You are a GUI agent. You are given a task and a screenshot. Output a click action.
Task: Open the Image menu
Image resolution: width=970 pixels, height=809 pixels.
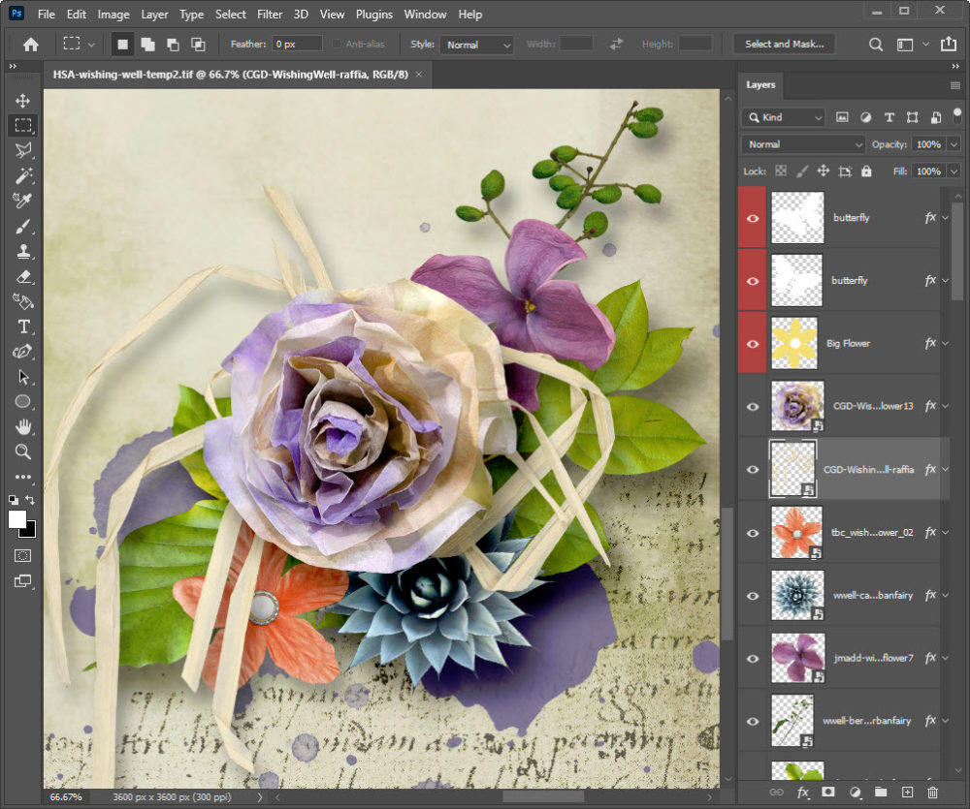[113, 15]
